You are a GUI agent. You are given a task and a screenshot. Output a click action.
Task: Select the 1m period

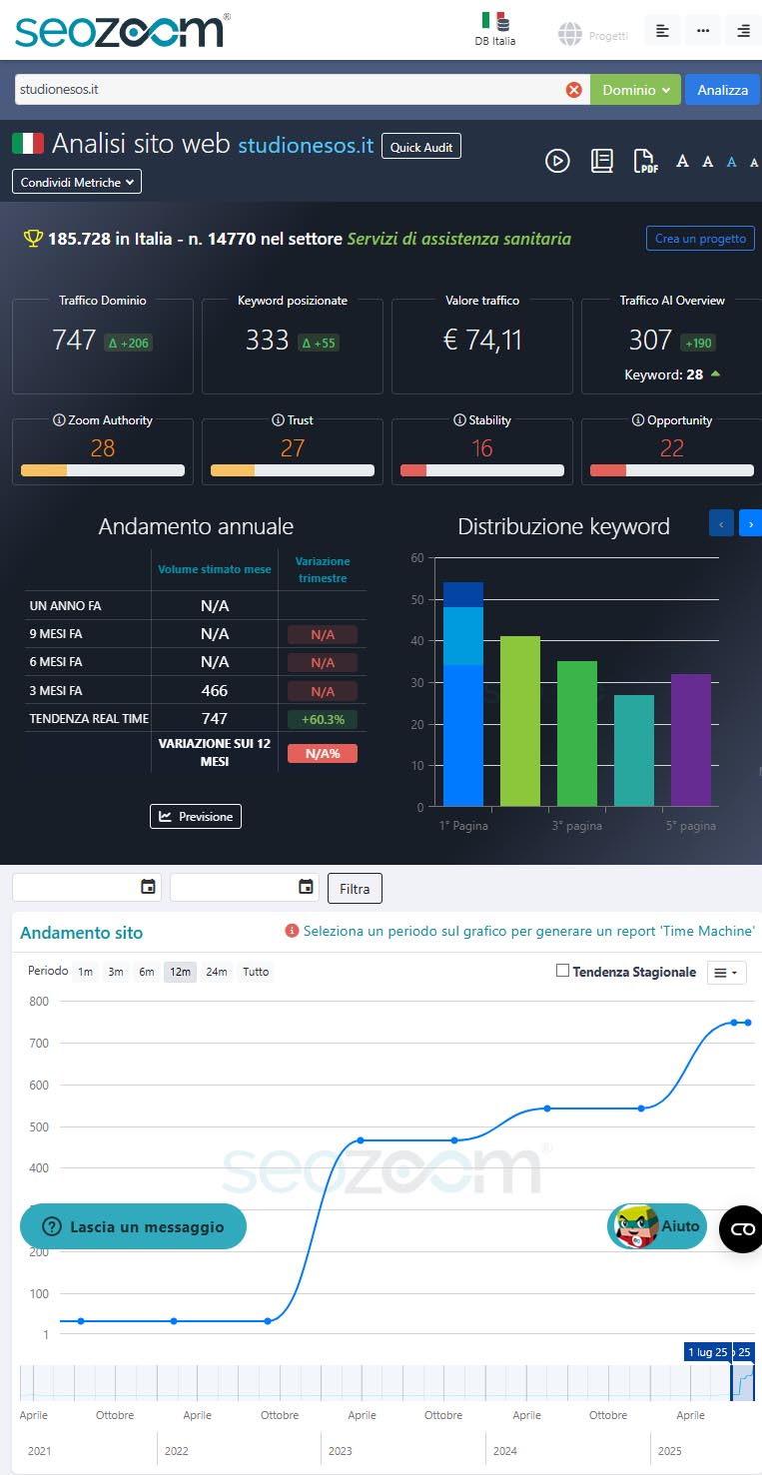pyautogui.click(x=85, y=972)
